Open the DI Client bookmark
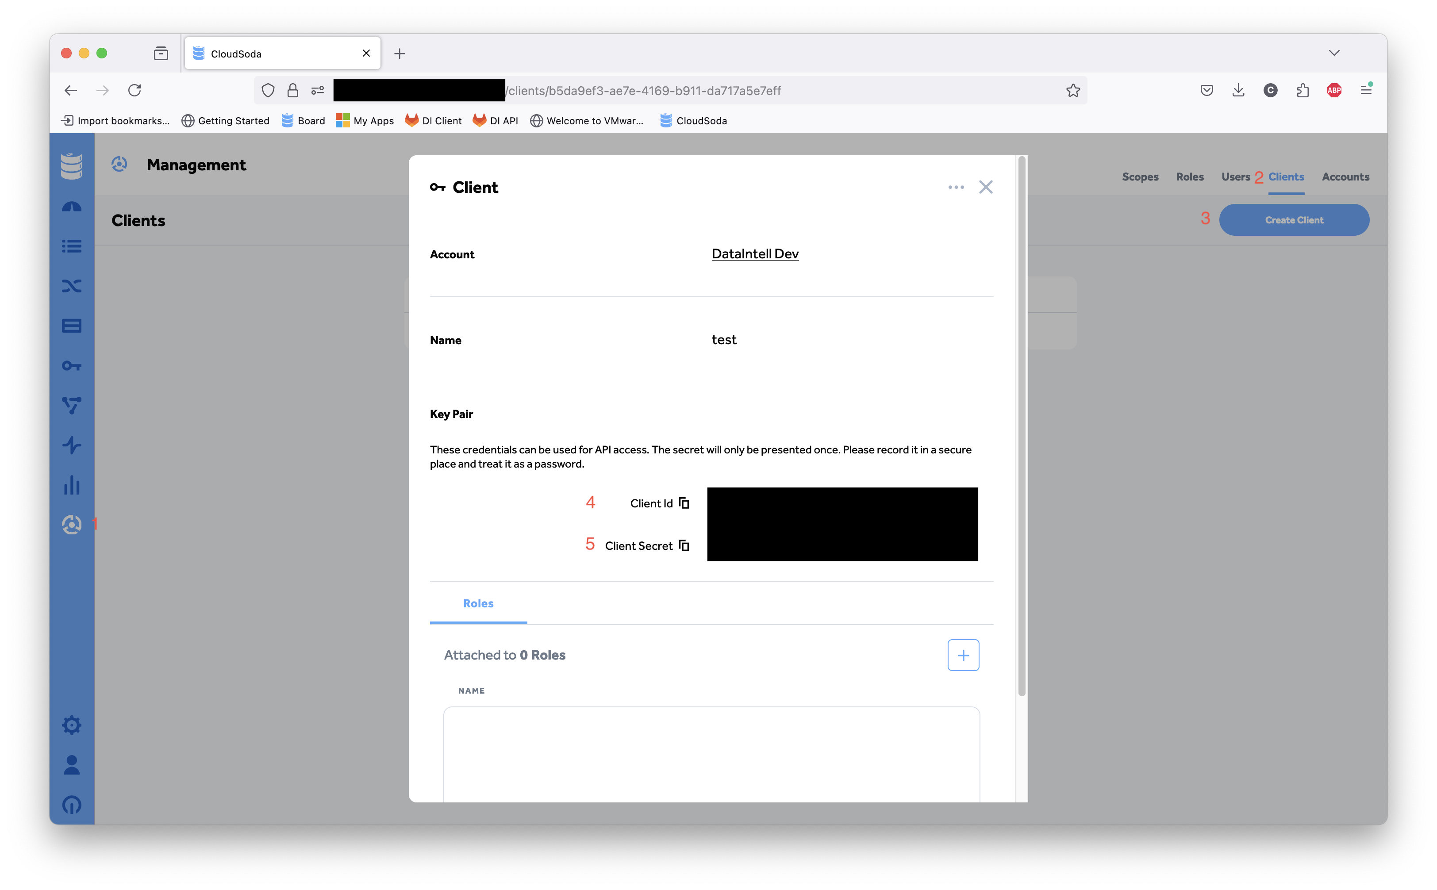Viewport: 1437px width, 890px height. [433, 121]
